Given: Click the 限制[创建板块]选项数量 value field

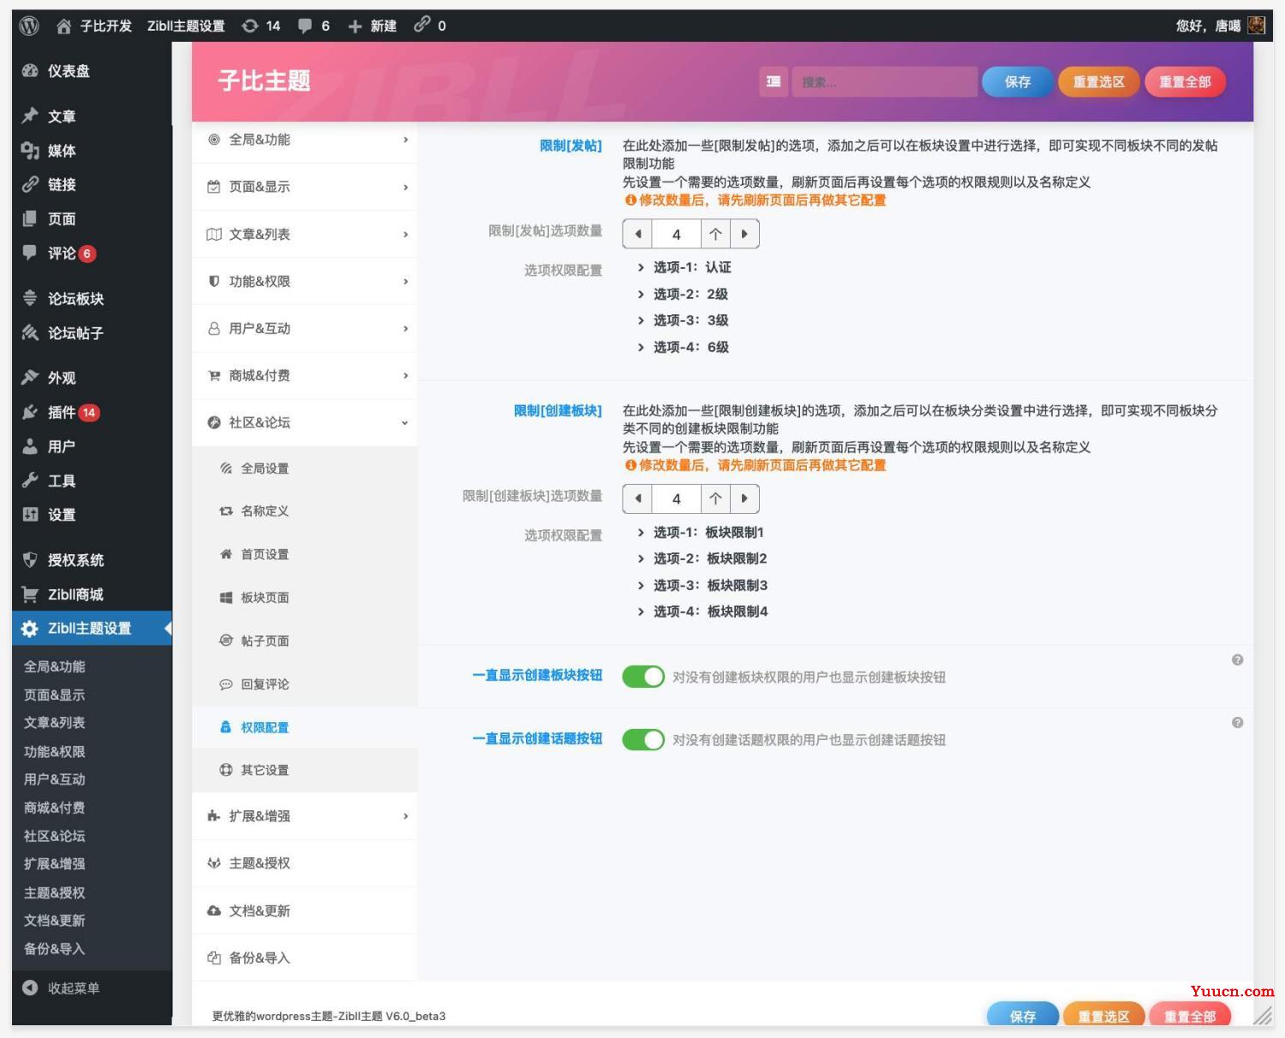Looking at the screenshot, I should click(676, 498).
